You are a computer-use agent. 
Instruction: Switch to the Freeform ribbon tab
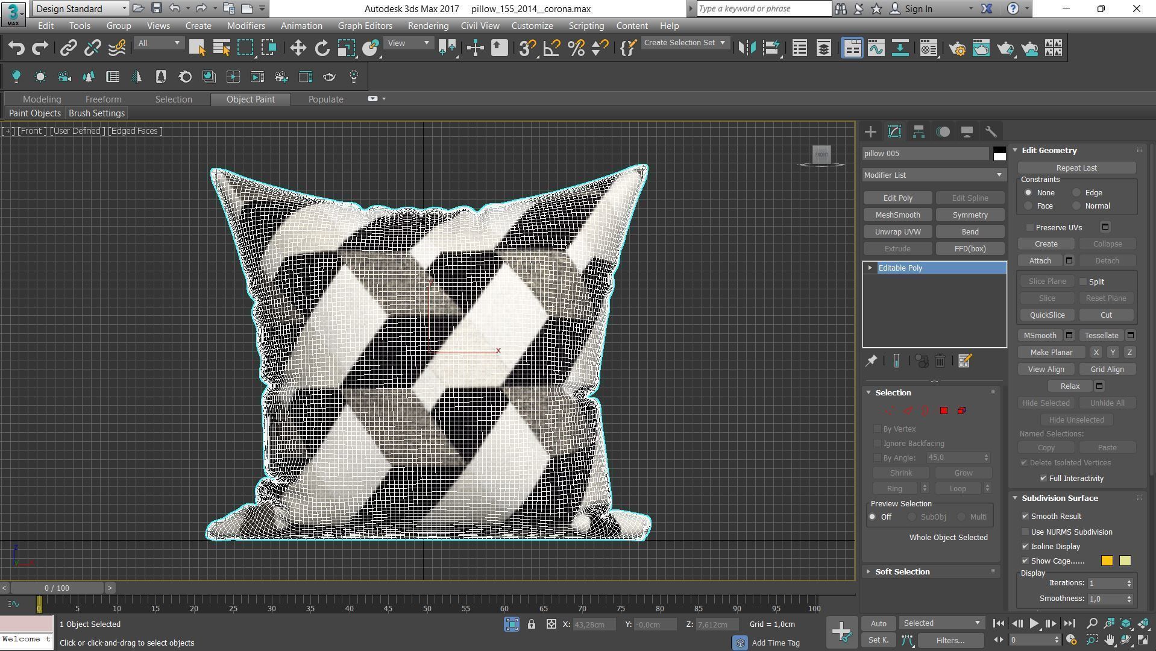pyautogui.click(x=103, y=99)
